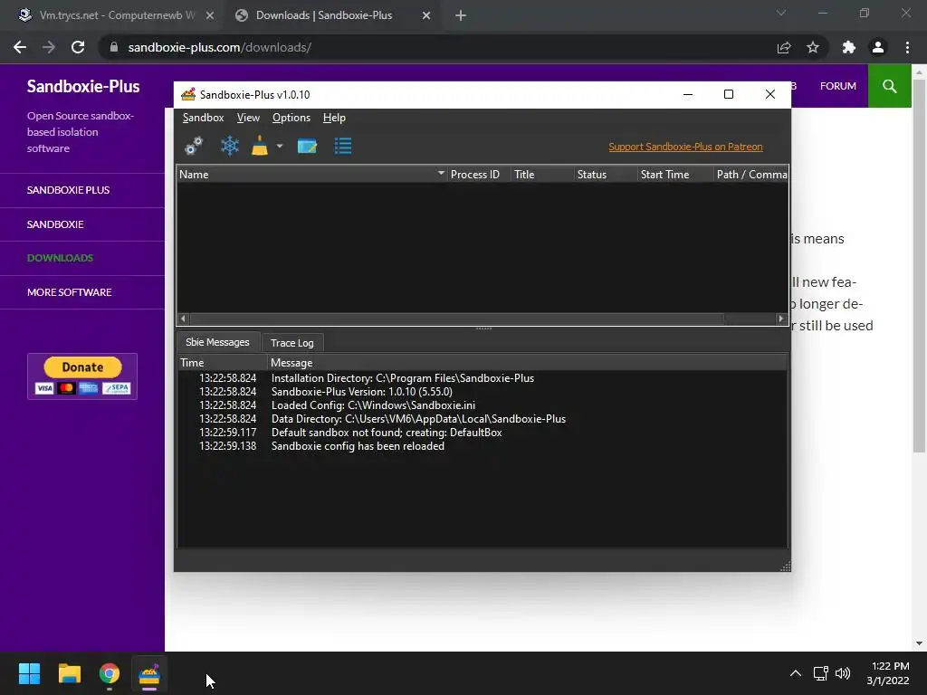Open SANDBOXIE PLUS sidebar link
927x695 pixels.
point(69,190)
